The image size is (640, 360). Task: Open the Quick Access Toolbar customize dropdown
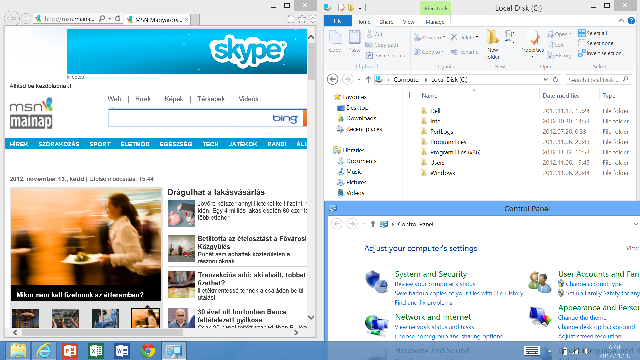(360, 8)
